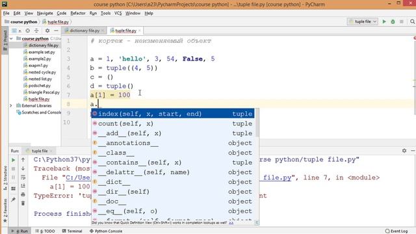Screen dimensions: 416x234
Task: Close the tuple file tab in Run panel
Action: coord(51,151)
